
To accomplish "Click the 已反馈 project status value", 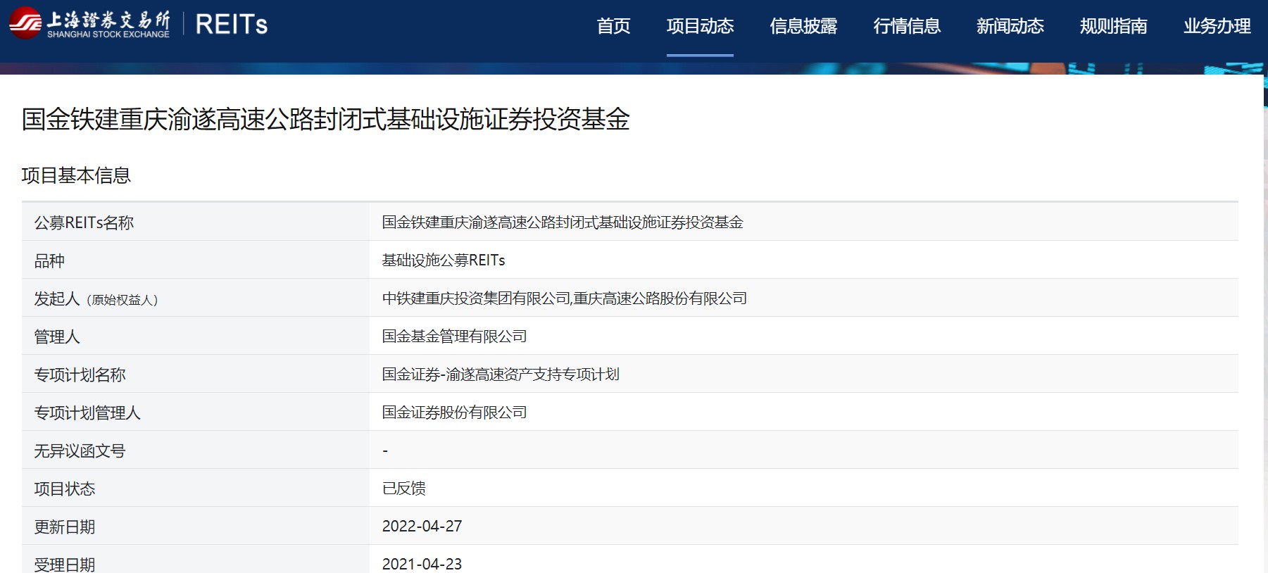I will 403,489.
